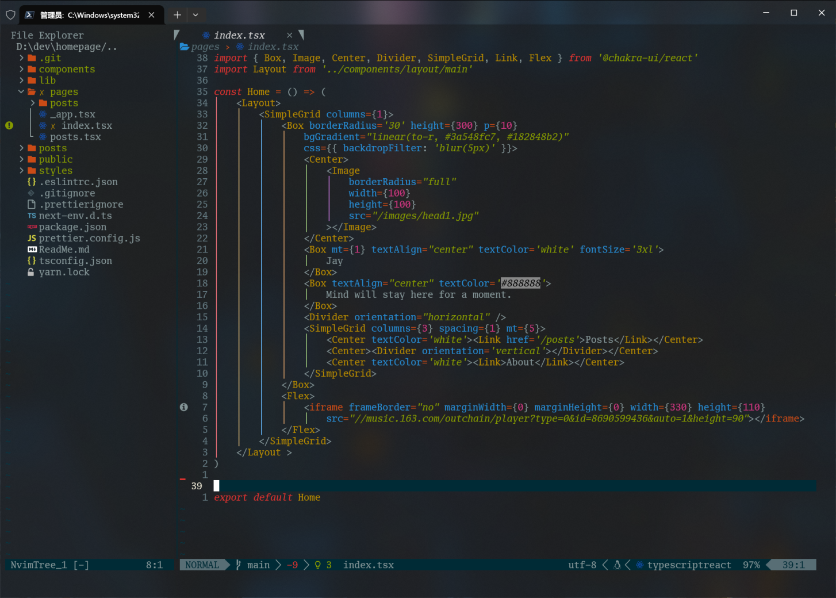Click the git branch main indicator
This screenshot has width=836, height=598.
(x=253, y=565)
